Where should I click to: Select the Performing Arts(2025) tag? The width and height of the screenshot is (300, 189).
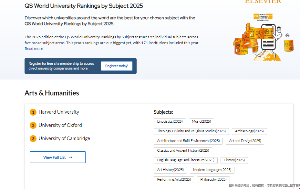click(x=174, y=180)
